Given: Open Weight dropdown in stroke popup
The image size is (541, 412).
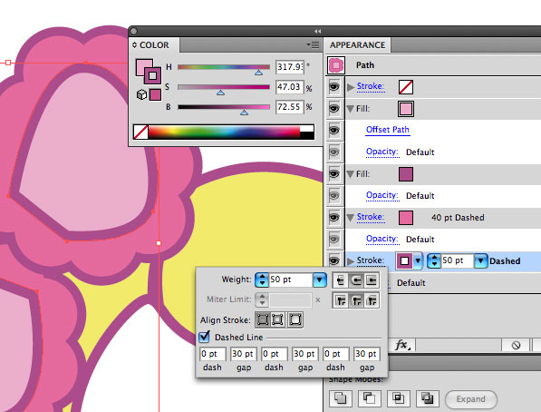Looking at the screenshot, I should [x=320, y=280].
